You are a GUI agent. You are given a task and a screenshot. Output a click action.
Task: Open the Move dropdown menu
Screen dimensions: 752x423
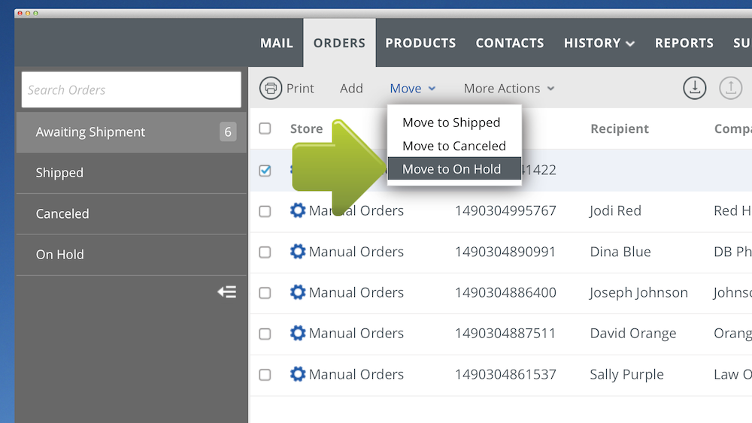tap(412, 88)
